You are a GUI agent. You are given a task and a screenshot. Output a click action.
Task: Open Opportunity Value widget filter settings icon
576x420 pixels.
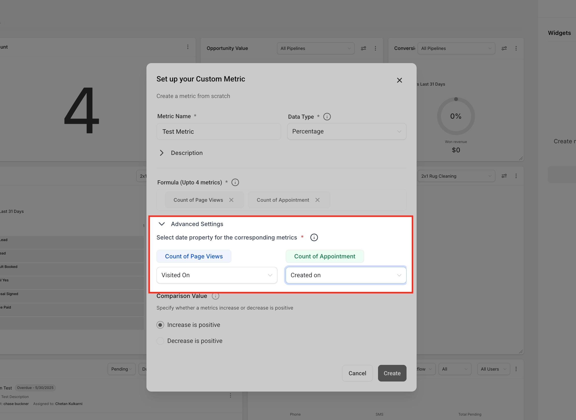pos(363,48)
